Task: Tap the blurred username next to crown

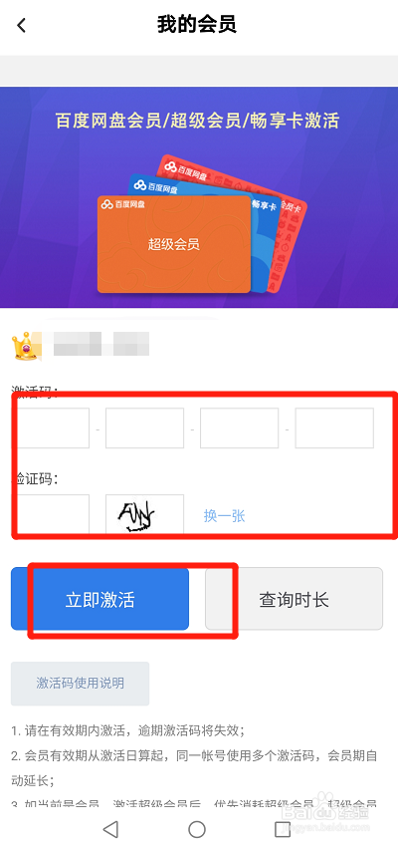Action: [x=101, y=345]
